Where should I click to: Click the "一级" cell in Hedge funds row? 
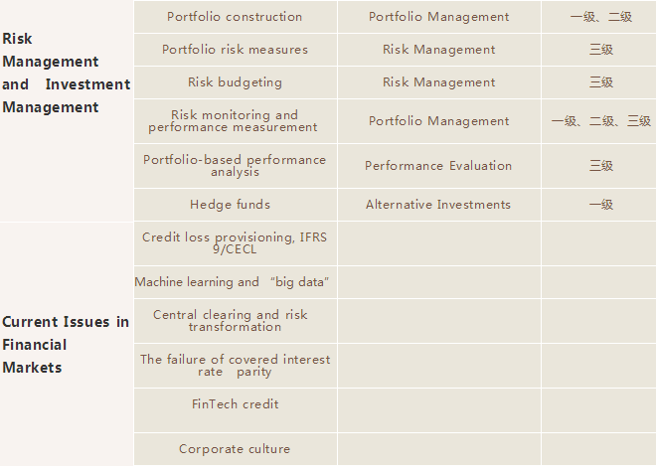tap(600, 205)
